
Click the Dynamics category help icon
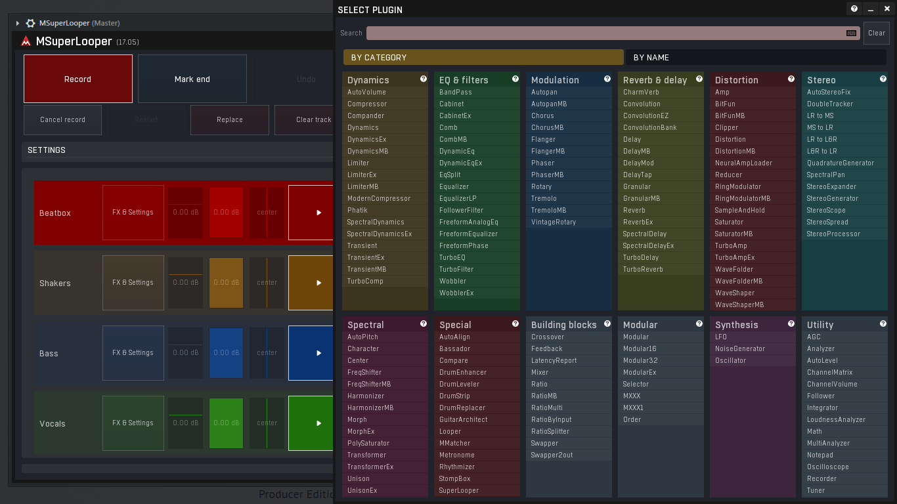tap(424, 79)
